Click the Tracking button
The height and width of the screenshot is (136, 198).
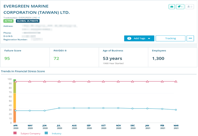coord(170,38)
